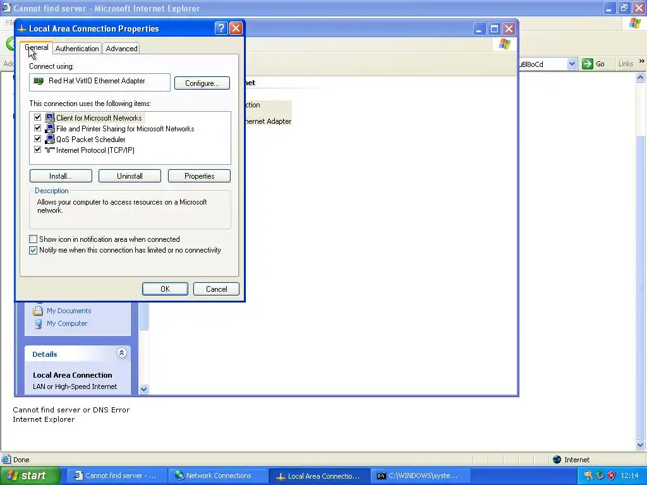Cancel the Local Area Connection Properties dialog
Image resolution: width=647 pixels, height=485 pixels.
pos(216,289)
